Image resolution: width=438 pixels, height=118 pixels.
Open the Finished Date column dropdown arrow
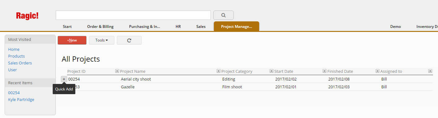[x=377, y=71]
